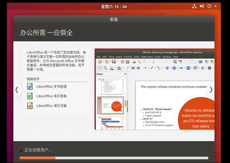Viewport: 230px width, 163px height.
Task: Click the volume speaker icon
Action: coord(202,6)
